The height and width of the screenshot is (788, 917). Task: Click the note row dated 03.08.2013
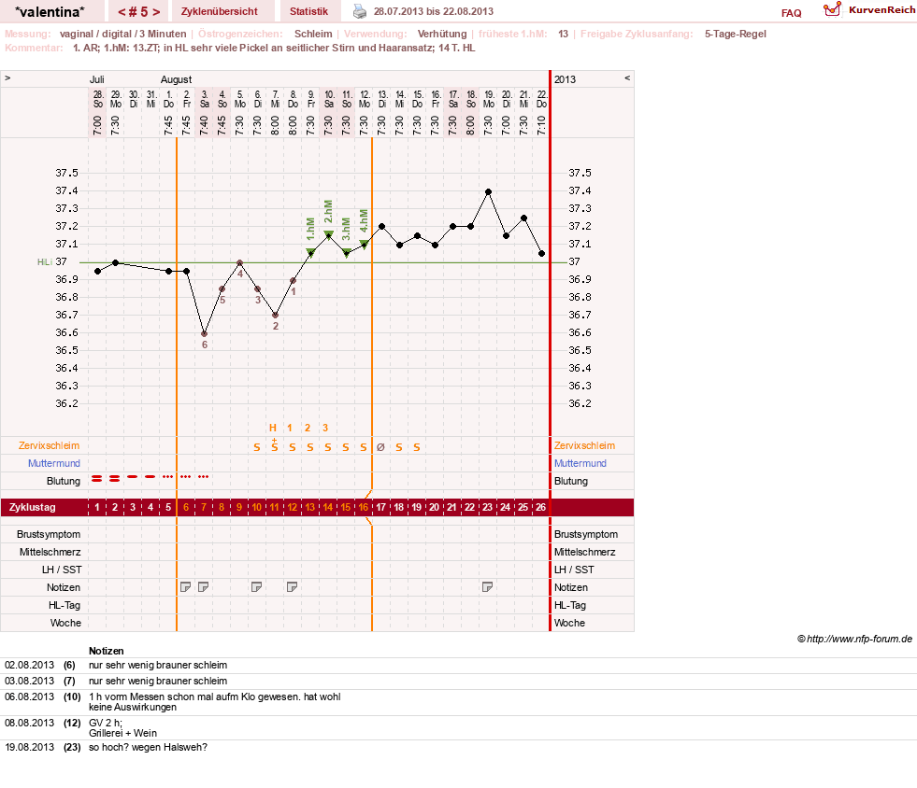pyautogui.click(x=458, y=682)
